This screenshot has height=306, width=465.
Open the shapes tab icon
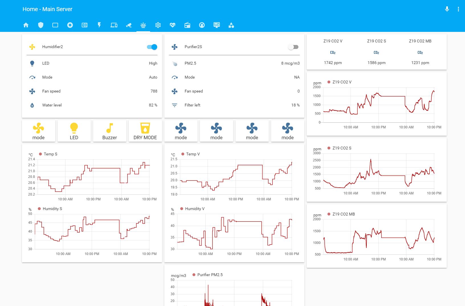tap(231, 25)
